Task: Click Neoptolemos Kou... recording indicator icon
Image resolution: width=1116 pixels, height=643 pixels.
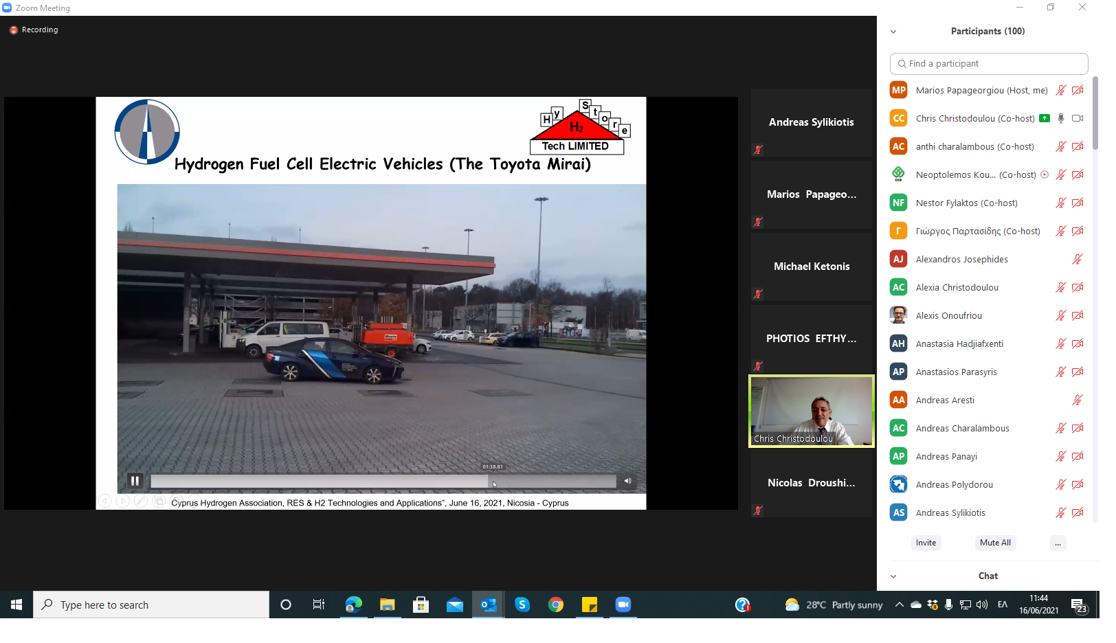Action: pos(1045,174)
